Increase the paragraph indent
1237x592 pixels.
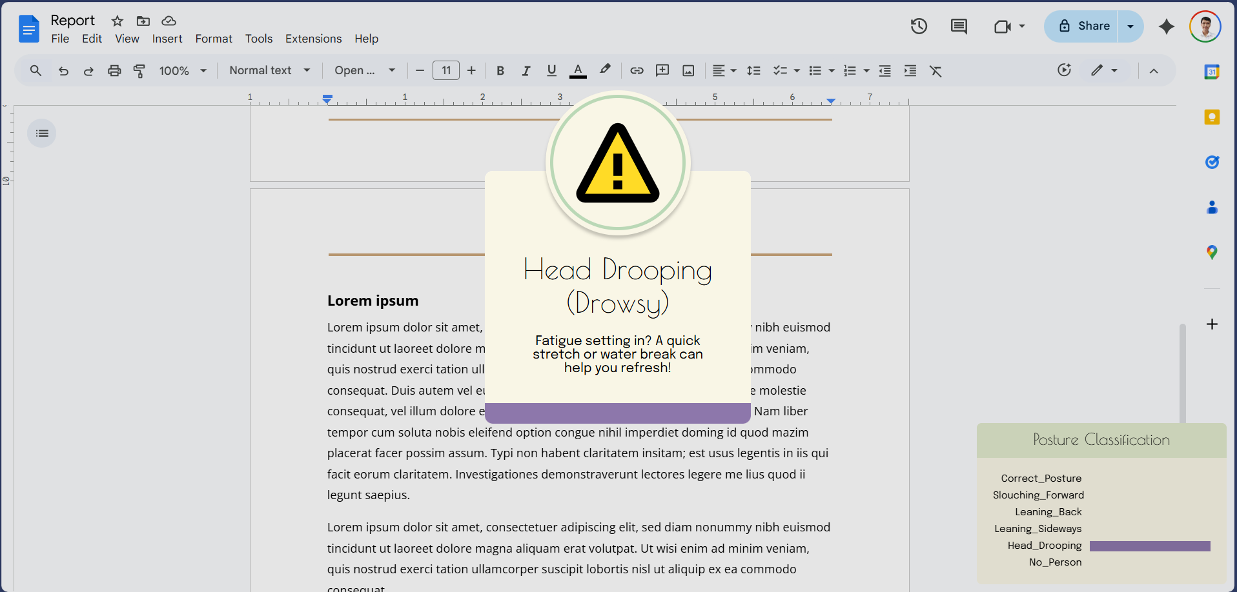(x=910, y=70)
